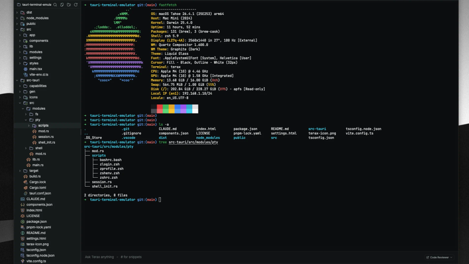Click the Cargo.toml file icon

point(25,188)
